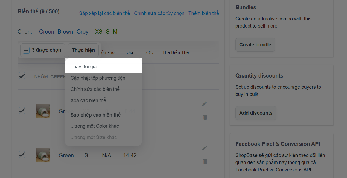Select '...trong một Color khác' copy option

(95, 126)
